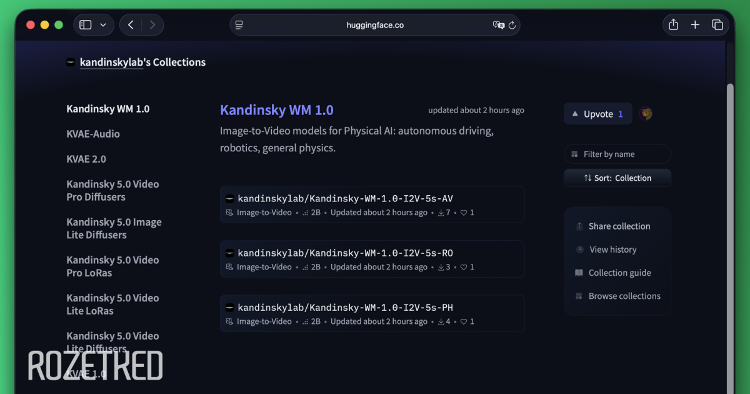This screenshot has width=750, height=394.
Task: Upvote the Kandinsky WM 1.0 collection
Action: point(598,114)
